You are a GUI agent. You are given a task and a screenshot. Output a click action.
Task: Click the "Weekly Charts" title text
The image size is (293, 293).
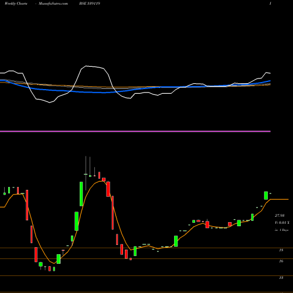[x=16, y=4]
